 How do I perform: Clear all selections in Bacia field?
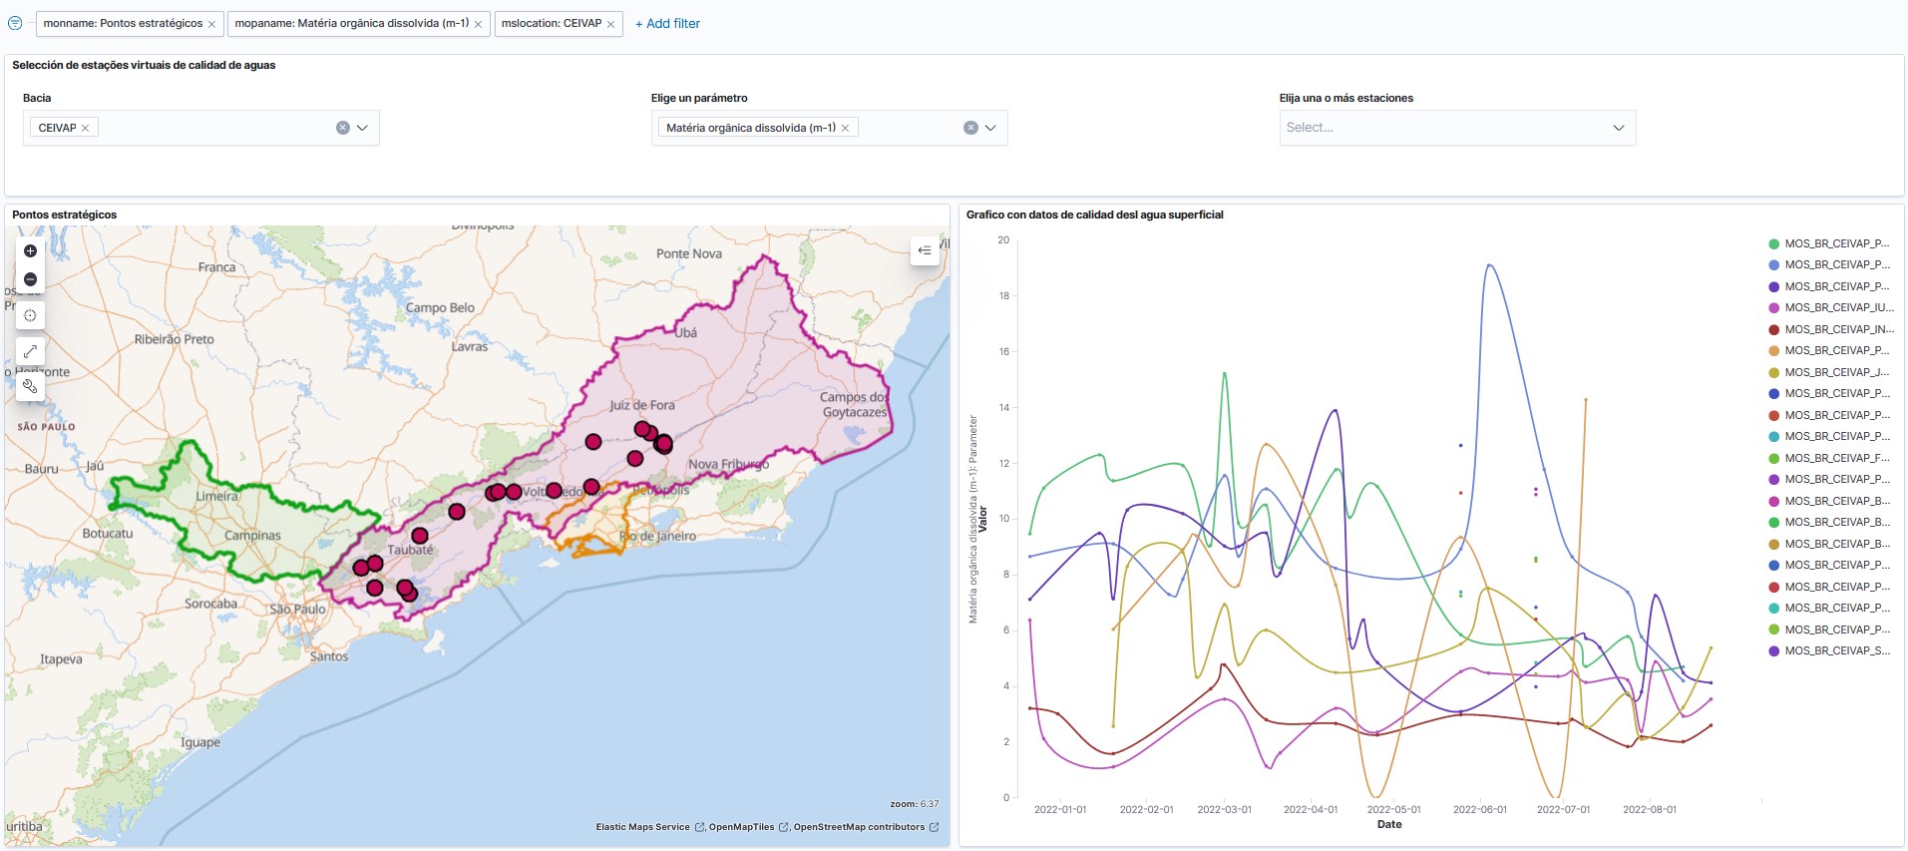tap(343, 128)
